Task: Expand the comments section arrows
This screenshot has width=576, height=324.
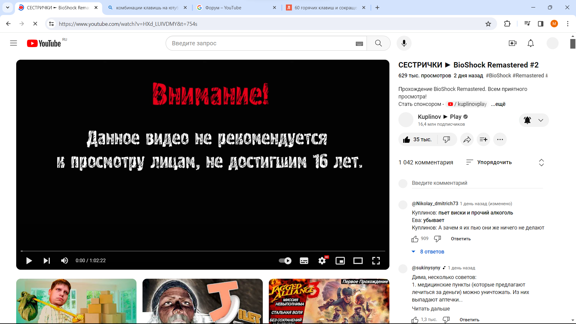Action: (541, 162)
